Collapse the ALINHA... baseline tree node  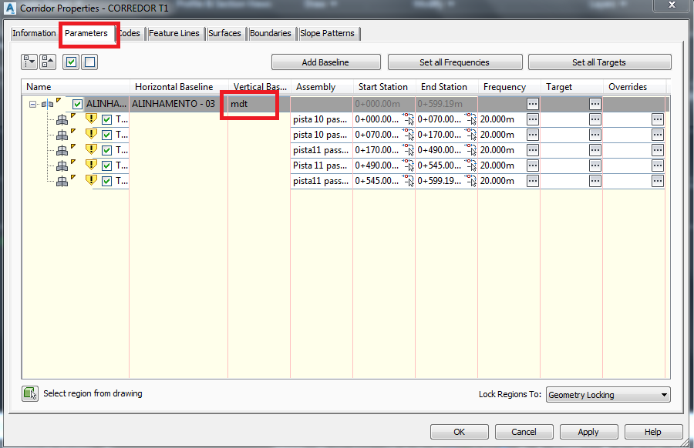(33, 103)
